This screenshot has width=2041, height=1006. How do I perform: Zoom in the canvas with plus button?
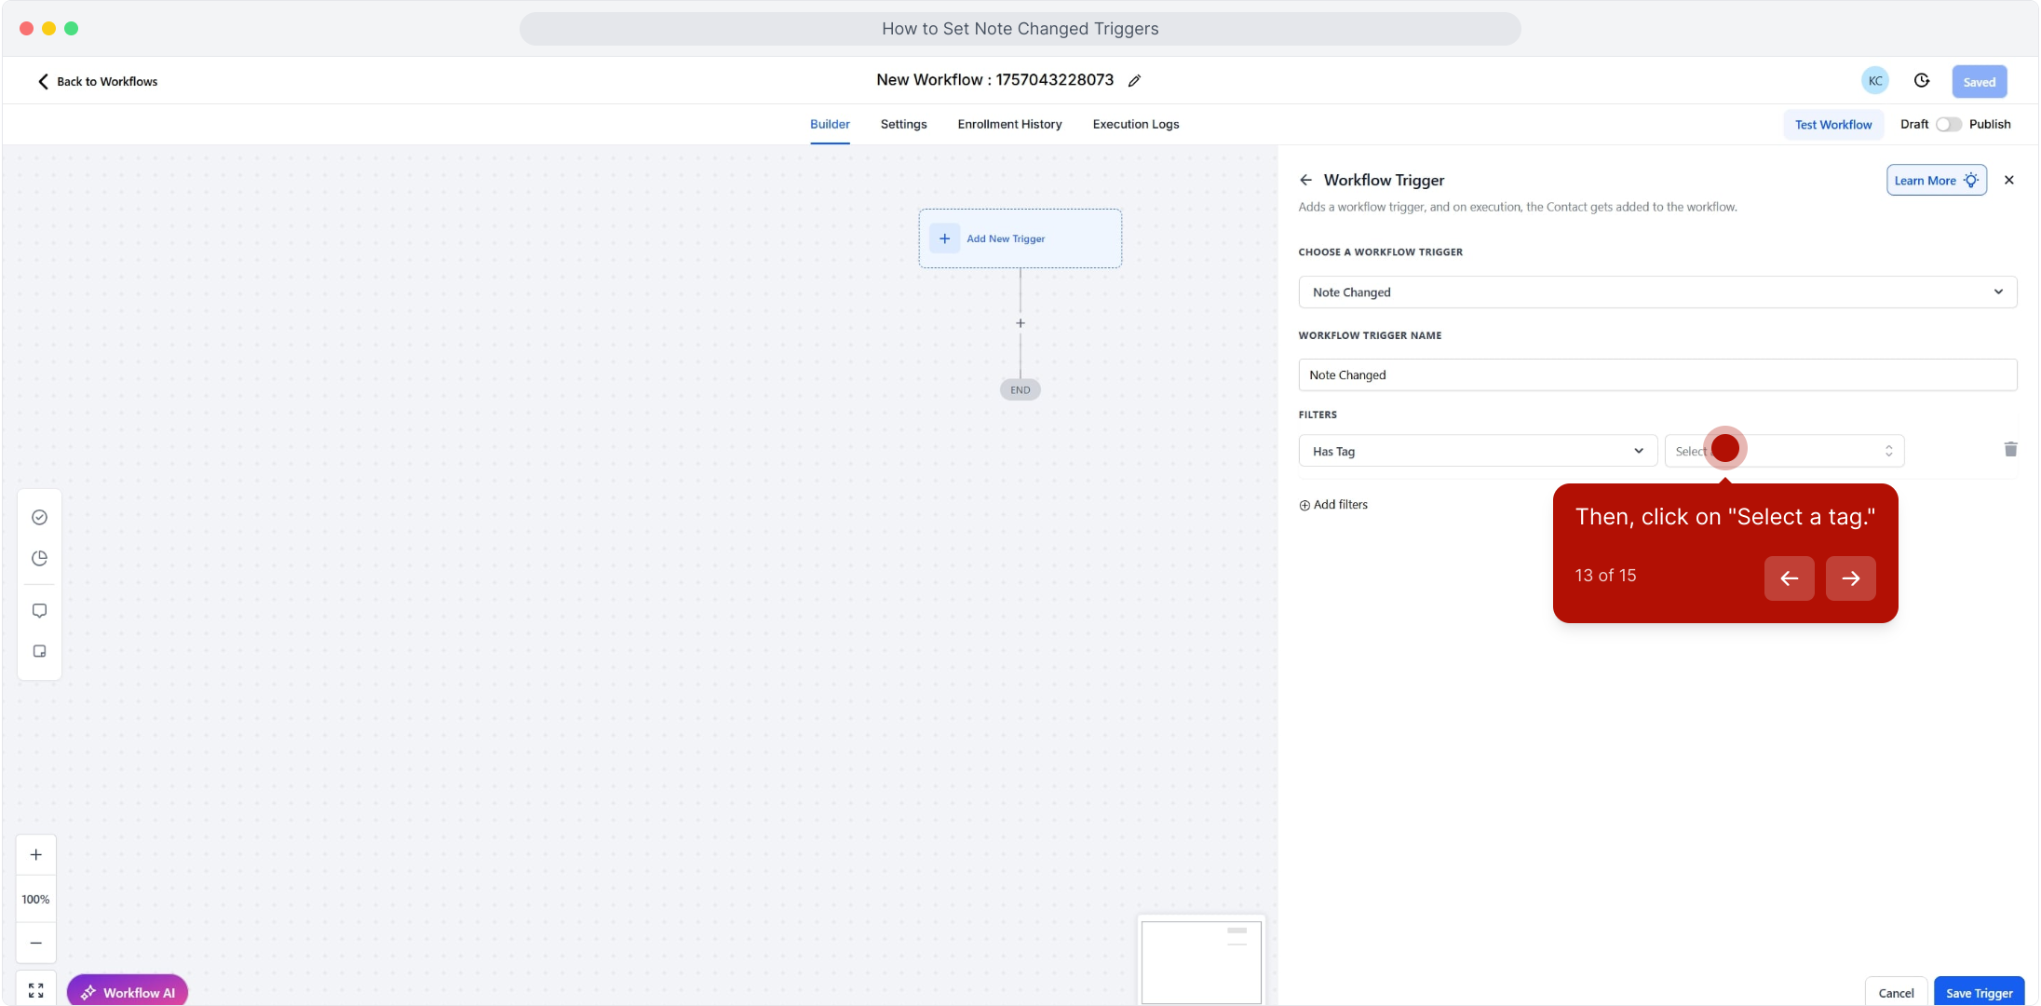click(x=36, y=855)
